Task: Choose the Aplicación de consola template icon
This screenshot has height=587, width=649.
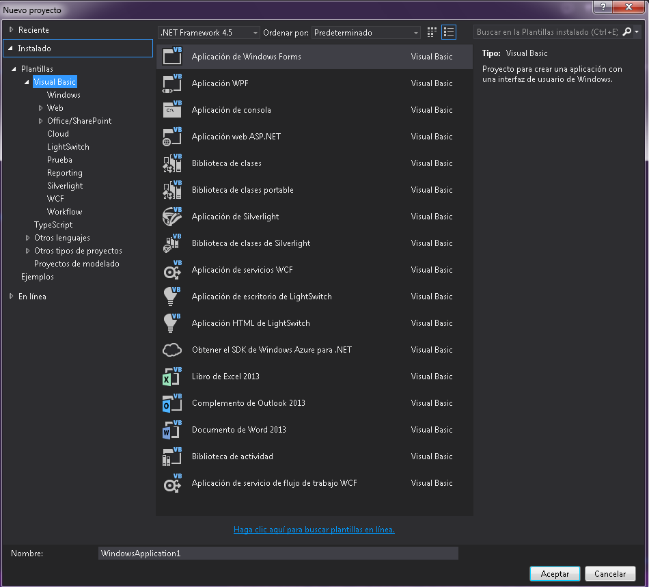Action: pyautogui.click(x=171, y=110)
